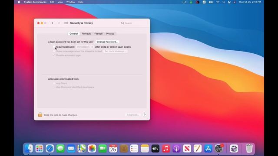This screenshot has width=278, height=156.
Task: Open Mail app in the Dock
Action: [x=71, y=148]
